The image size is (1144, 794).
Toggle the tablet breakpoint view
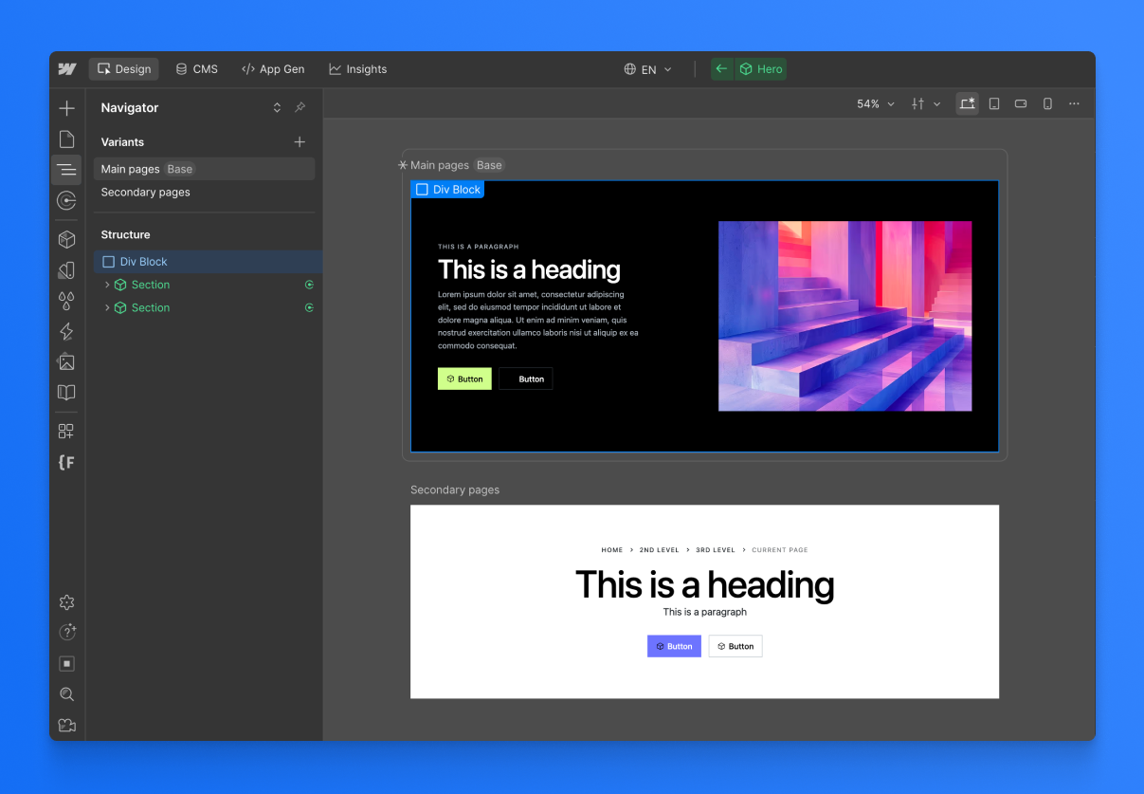click(993, 103)
